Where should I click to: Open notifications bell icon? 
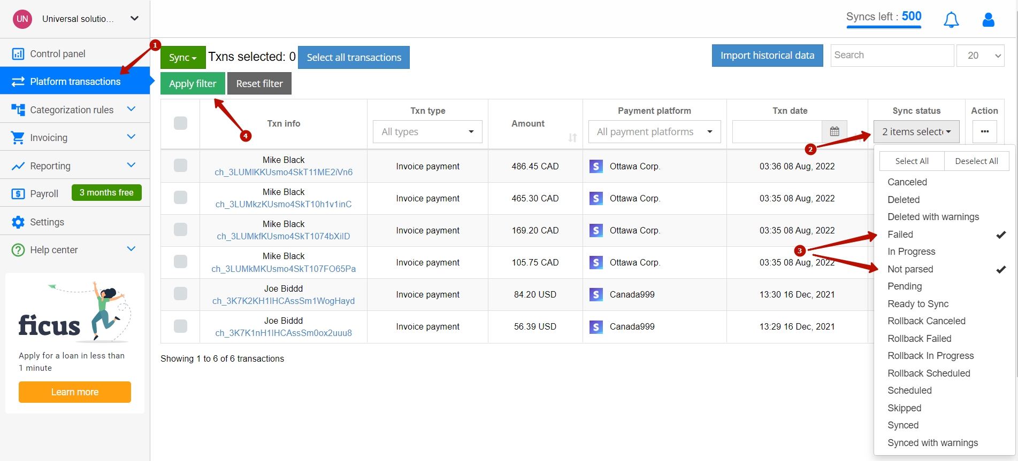click(951, 20)
